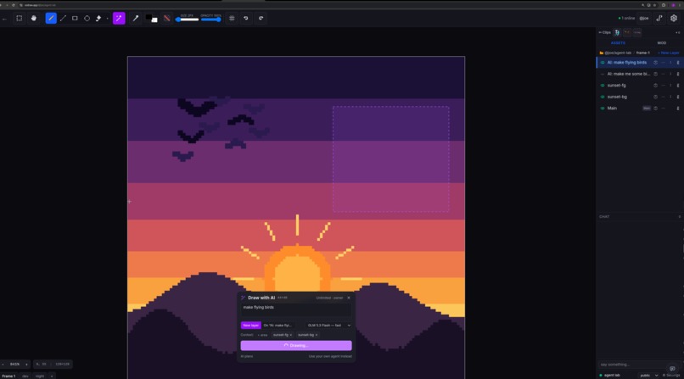Click the Draw with AI prompt text field
Viewport: 684px width, 379px height.
[x=296, y=309]
